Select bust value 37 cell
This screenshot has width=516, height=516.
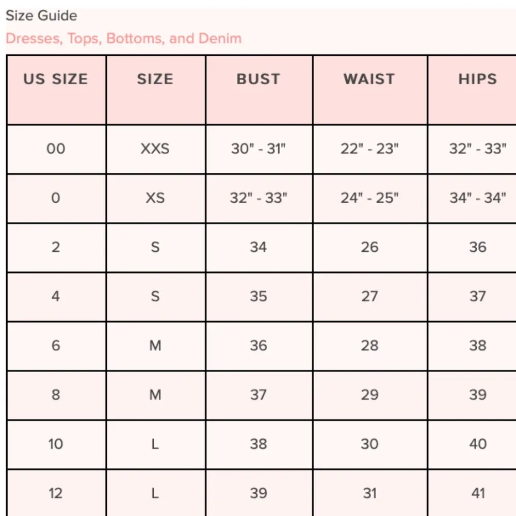coord(258,395)
